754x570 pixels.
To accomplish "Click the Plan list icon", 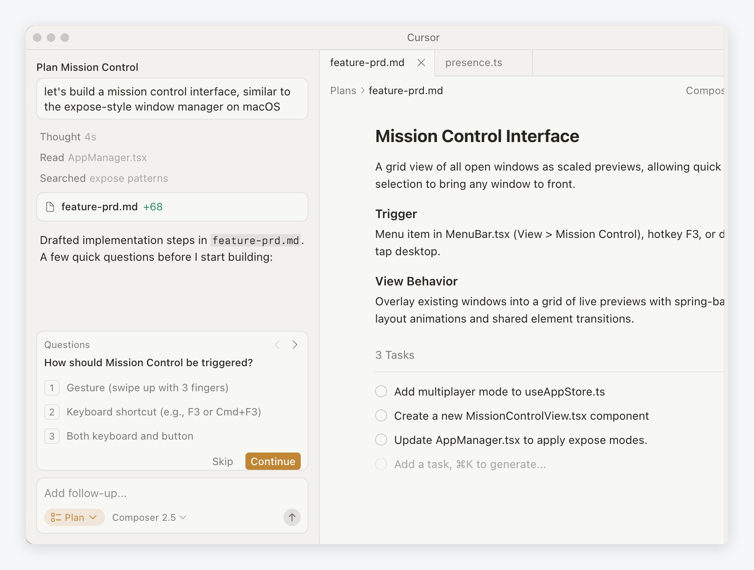I will pyautogui.click(x=56, y=517).
